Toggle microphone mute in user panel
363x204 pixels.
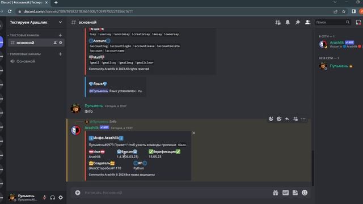point(44,198)
